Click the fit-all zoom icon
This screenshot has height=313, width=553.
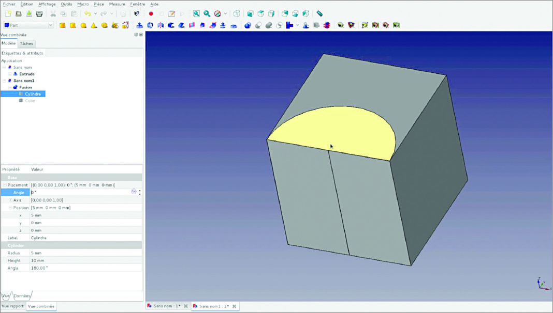(196, 14)
